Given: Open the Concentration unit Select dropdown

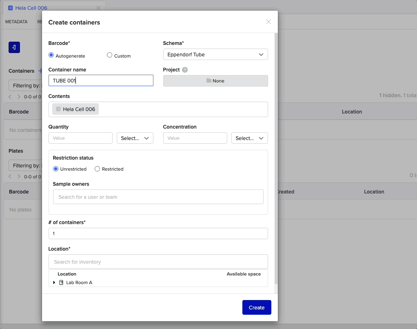Looking at the screenshot, I should pyautogui.click(x=249, y=138).
